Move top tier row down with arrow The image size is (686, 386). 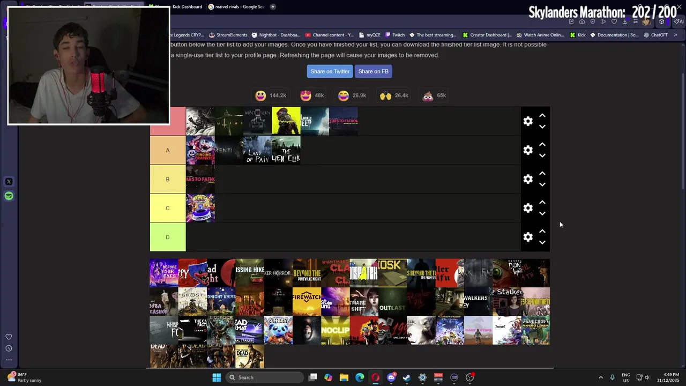(542, 127)
